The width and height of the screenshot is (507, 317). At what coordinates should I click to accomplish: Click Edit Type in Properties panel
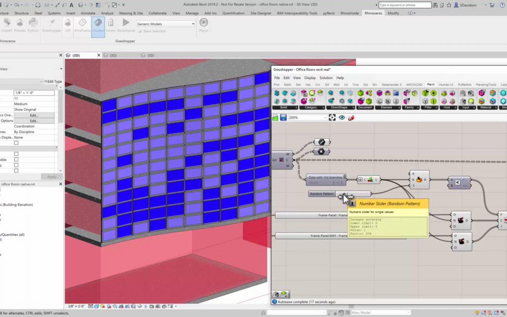click(53, 82)
